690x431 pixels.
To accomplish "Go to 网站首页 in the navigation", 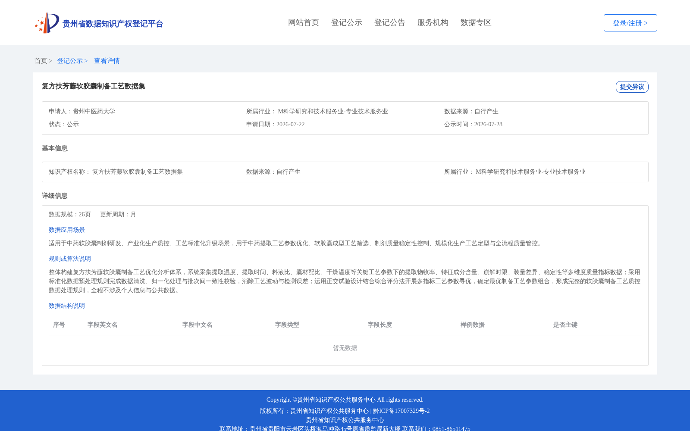I will pos(304,22).
